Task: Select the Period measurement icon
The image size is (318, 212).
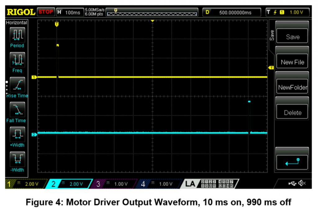Action: (17, 34)
